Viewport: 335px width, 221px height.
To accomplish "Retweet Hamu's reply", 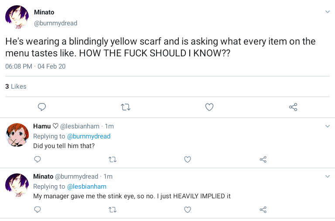I will point(112,159).
